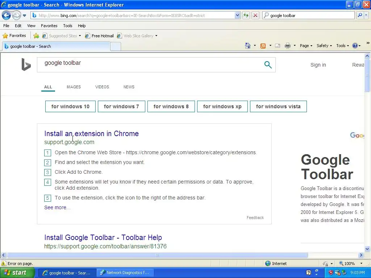Click the vertical scrollbar down arrow
This screenshot has height=278, width=371.
[x=367, y=249]
